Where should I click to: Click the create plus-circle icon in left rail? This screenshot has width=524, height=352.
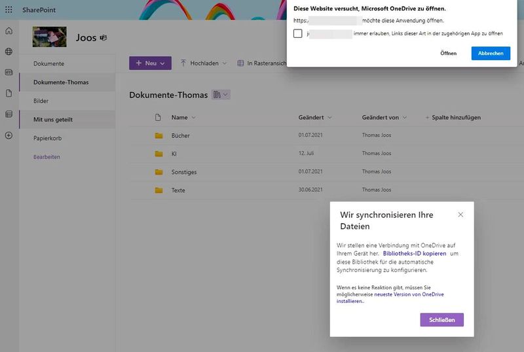9,135
